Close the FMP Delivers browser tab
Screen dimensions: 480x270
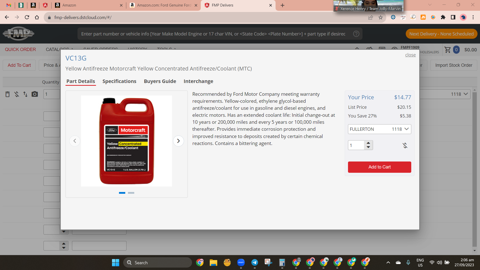click(x=270, y=5)
